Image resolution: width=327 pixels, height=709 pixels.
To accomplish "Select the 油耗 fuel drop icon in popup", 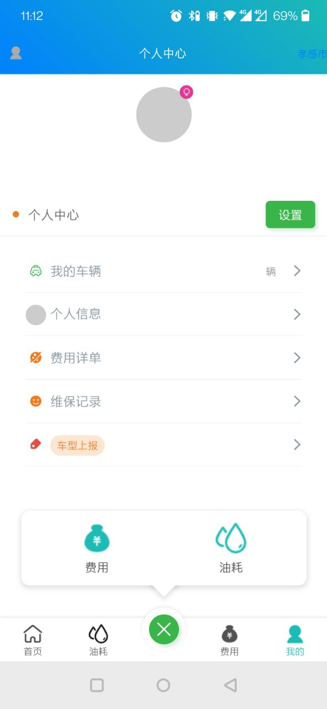I will 231,536.
